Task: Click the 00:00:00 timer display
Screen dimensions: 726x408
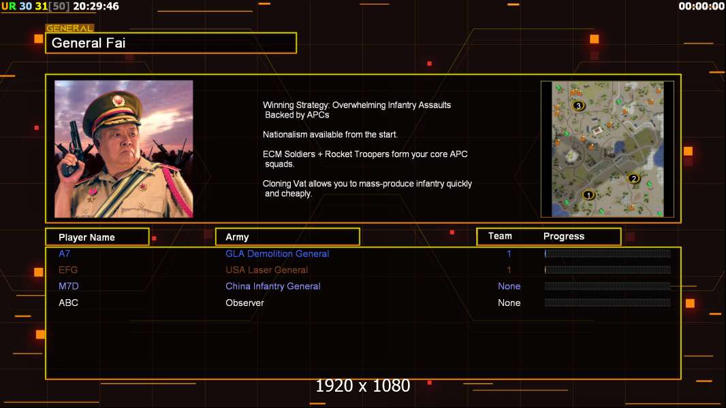Action: (701, 6)
